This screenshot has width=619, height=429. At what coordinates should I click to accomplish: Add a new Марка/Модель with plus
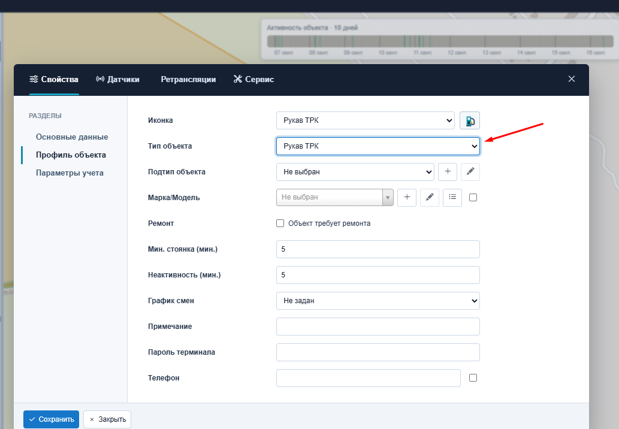(x=407, y=197)
